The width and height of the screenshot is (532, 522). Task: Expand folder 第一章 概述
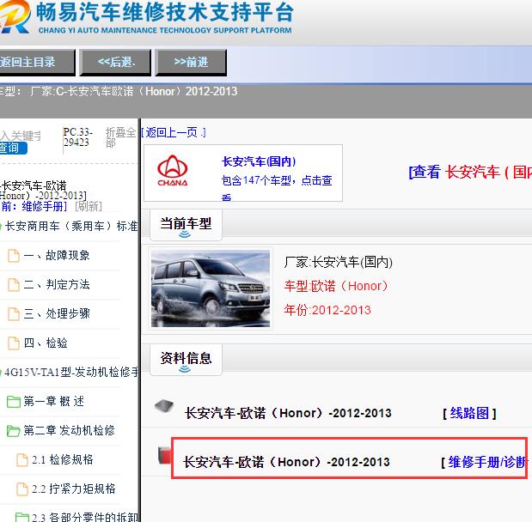pyautogui.click(x=53, y=401)
